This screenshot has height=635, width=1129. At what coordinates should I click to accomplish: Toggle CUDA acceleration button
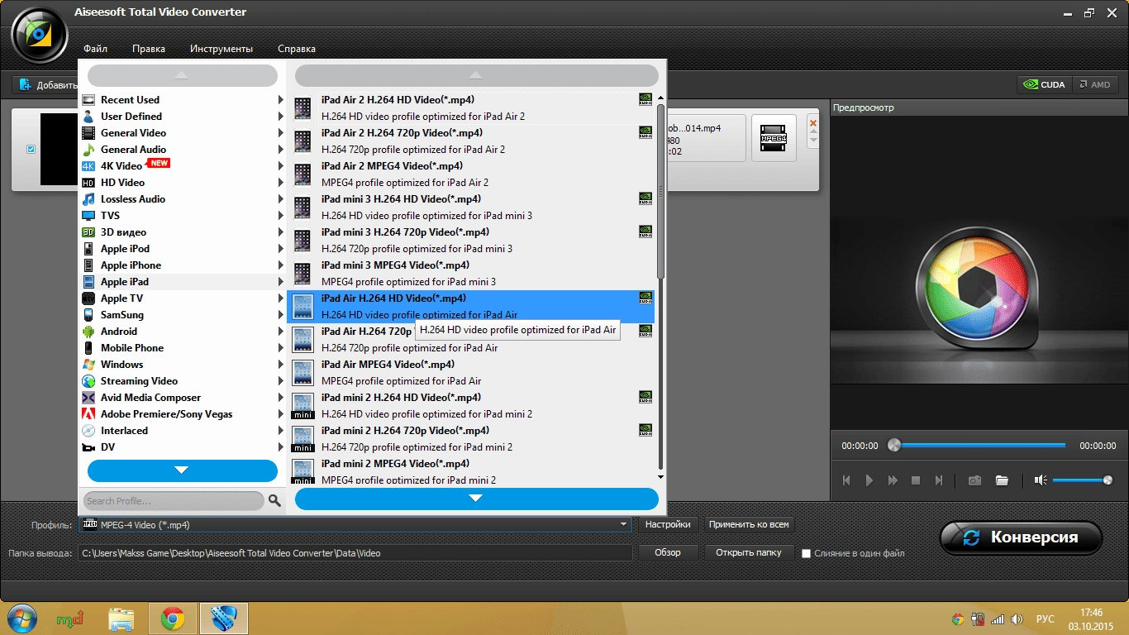click(1045, 84)
